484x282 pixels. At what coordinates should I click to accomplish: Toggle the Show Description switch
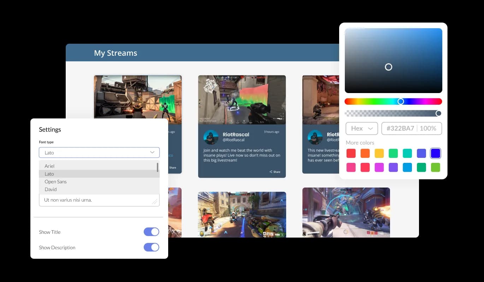(x=151, y=247)
